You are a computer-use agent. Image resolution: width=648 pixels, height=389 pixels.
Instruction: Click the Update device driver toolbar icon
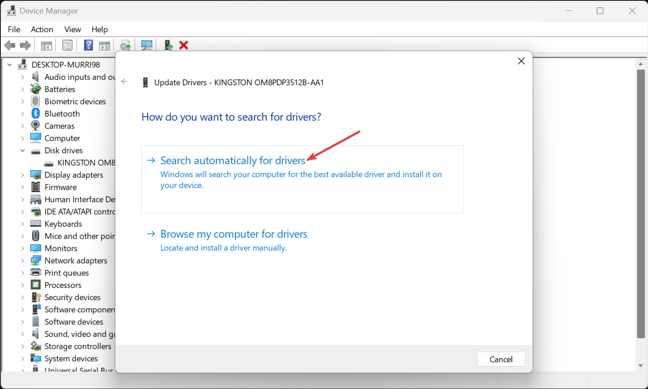click(x=125, y=45)
